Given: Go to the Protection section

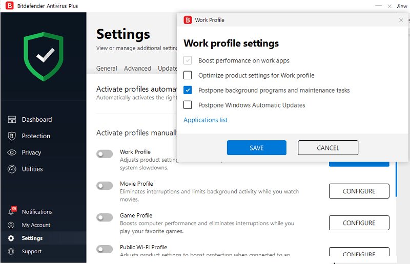Looking at the screenshot, I should coord(36,136).
